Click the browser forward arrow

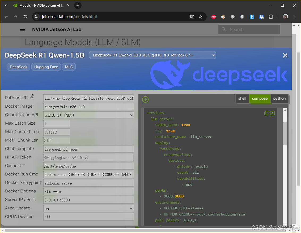click(x=16, y=17)
